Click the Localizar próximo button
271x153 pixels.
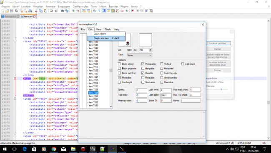217,43
